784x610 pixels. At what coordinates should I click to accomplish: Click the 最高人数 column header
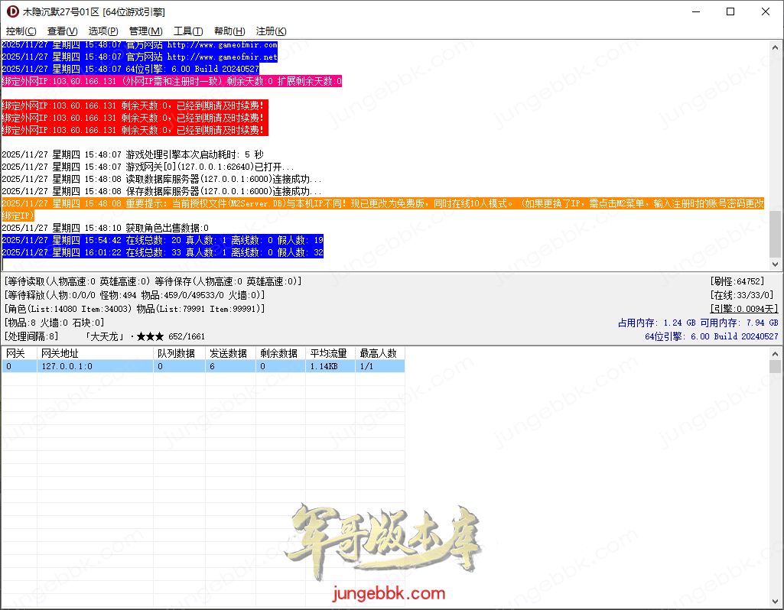click(379, 354)
